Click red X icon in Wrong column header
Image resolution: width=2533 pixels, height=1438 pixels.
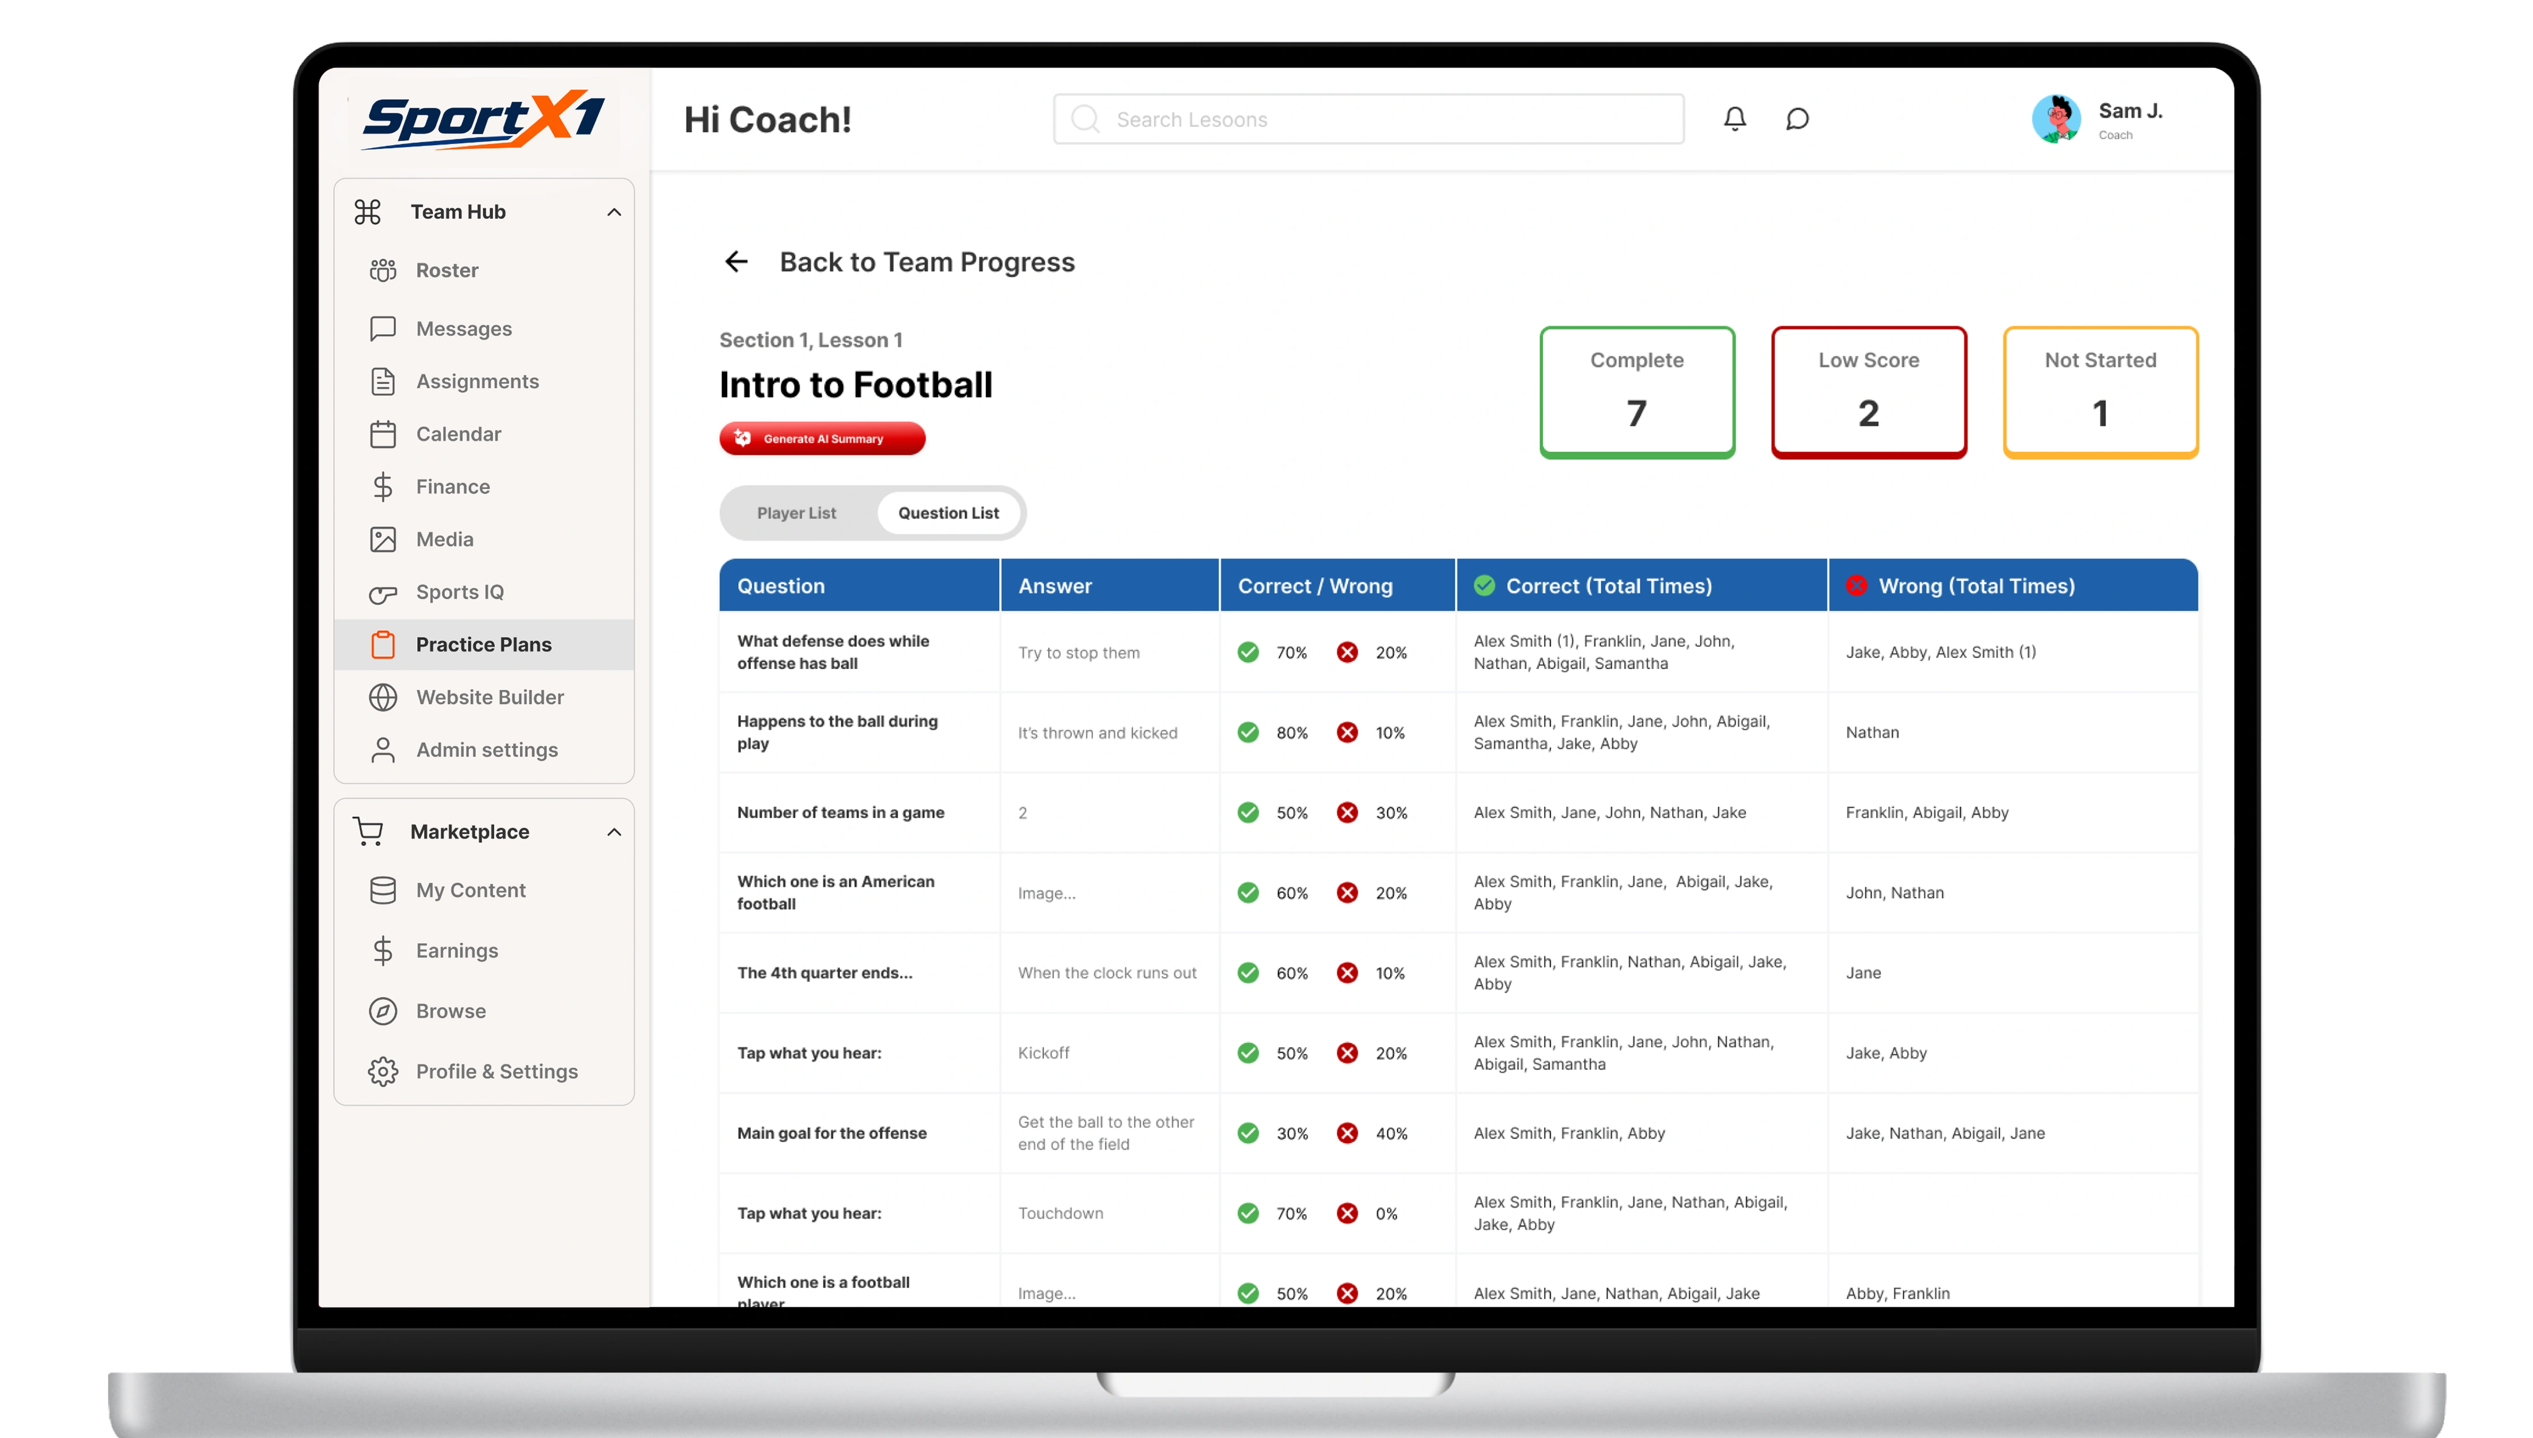coord(1855,586)
